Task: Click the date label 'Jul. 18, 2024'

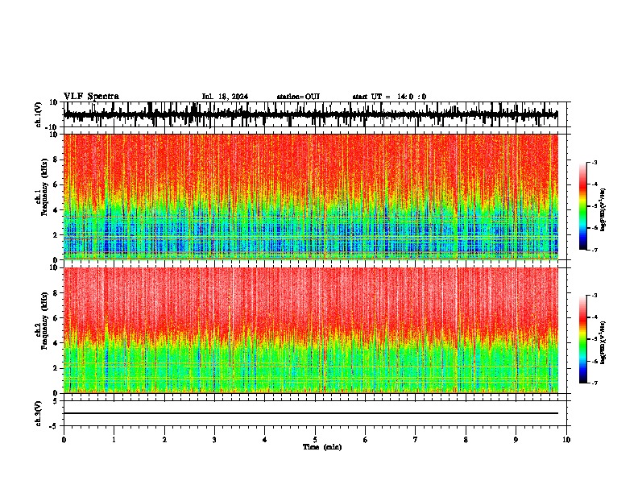Action: (225, 97)
